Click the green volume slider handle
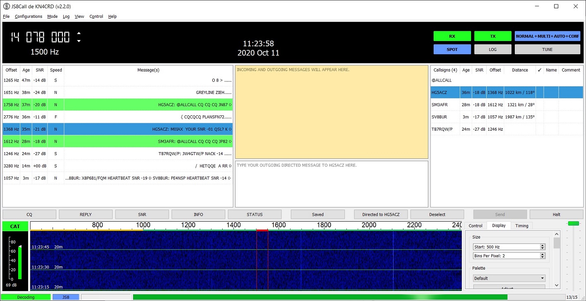586x301 pixels. (x=574, y=223)
